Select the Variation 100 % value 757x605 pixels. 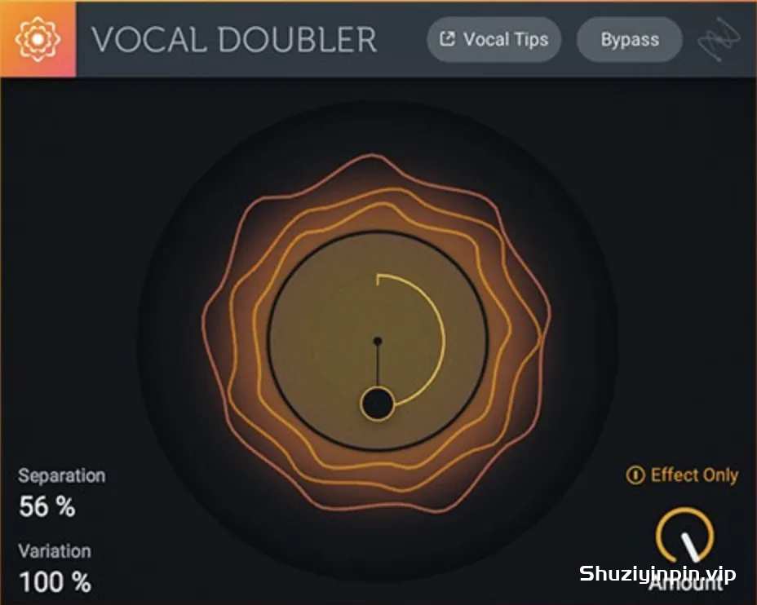tap(55, 582)
